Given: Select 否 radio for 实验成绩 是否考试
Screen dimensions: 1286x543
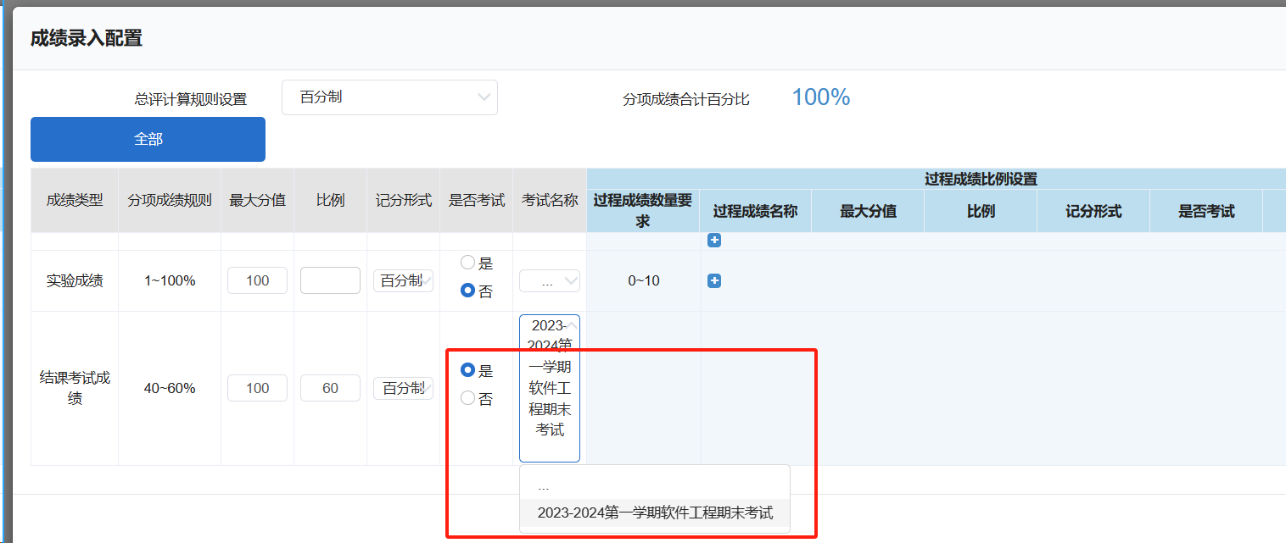Looking at the screenshot, I should [468, 291].
